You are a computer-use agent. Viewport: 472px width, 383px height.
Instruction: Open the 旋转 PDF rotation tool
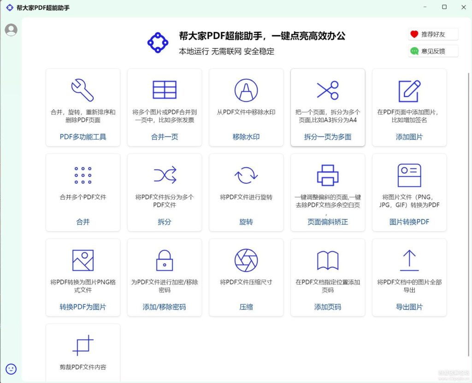(x=246, y=192)
